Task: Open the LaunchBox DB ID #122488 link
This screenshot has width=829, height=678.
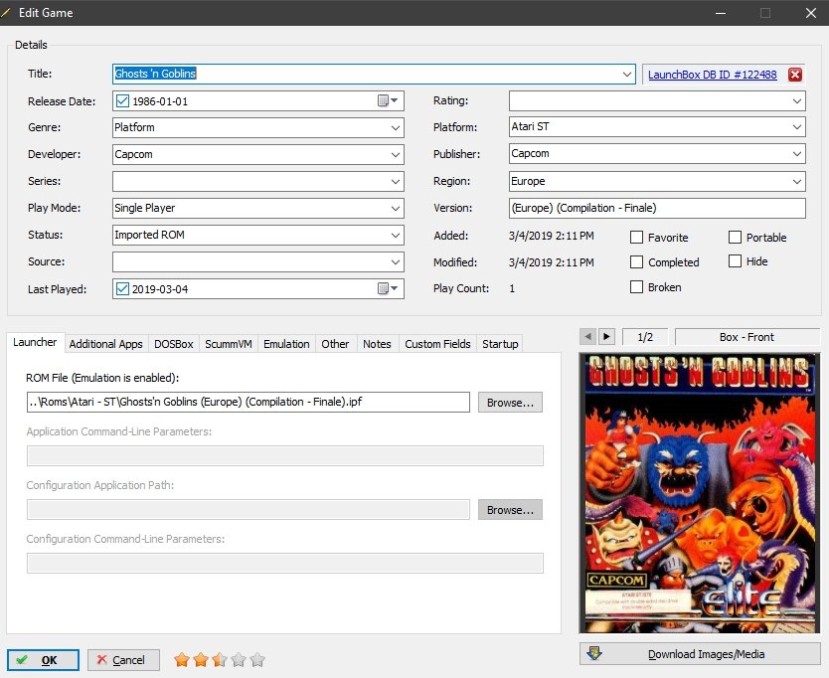Action: 712,75
